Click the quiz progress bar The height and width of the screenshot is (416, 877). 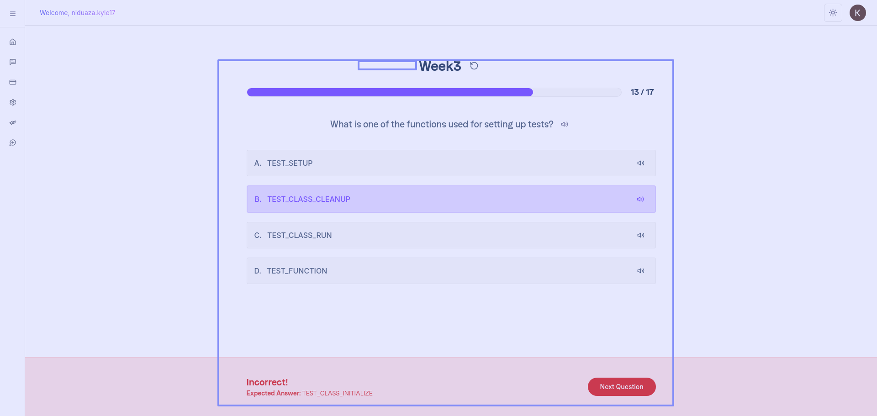[434, 92]
